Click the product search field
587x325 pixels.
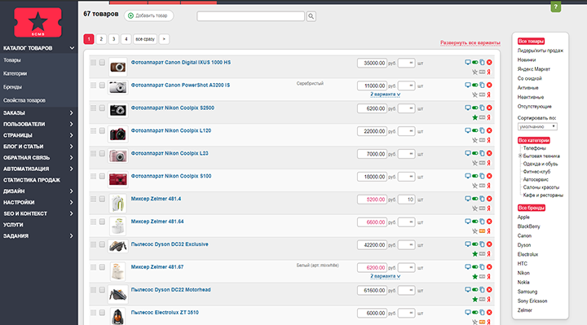coord(251,16)
